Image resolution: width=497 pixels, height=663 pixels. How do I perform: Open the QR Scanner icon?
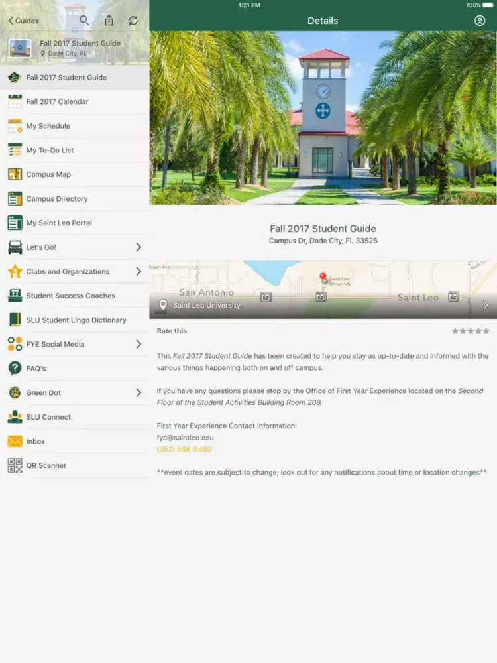click(x=15, y=465)
